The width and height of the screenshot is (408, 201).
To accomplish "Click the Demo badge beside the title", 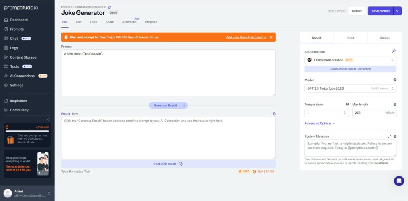I will click(x=113, y=12).
